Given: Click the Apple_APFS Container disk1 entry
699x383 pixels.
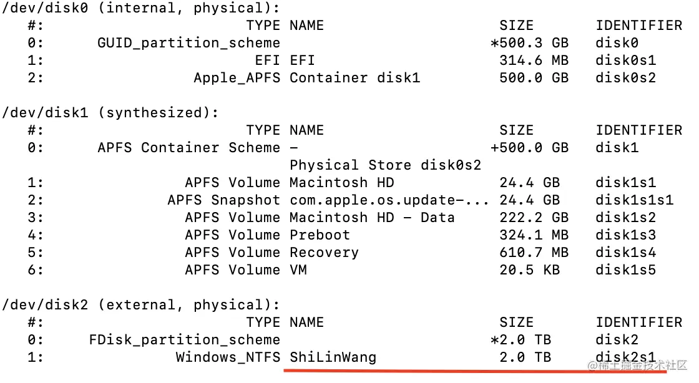Looking at the screenshot, I should coord(306,78).
